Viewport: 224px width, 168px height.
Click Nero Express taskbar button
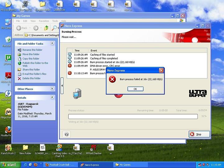point(96,165)
